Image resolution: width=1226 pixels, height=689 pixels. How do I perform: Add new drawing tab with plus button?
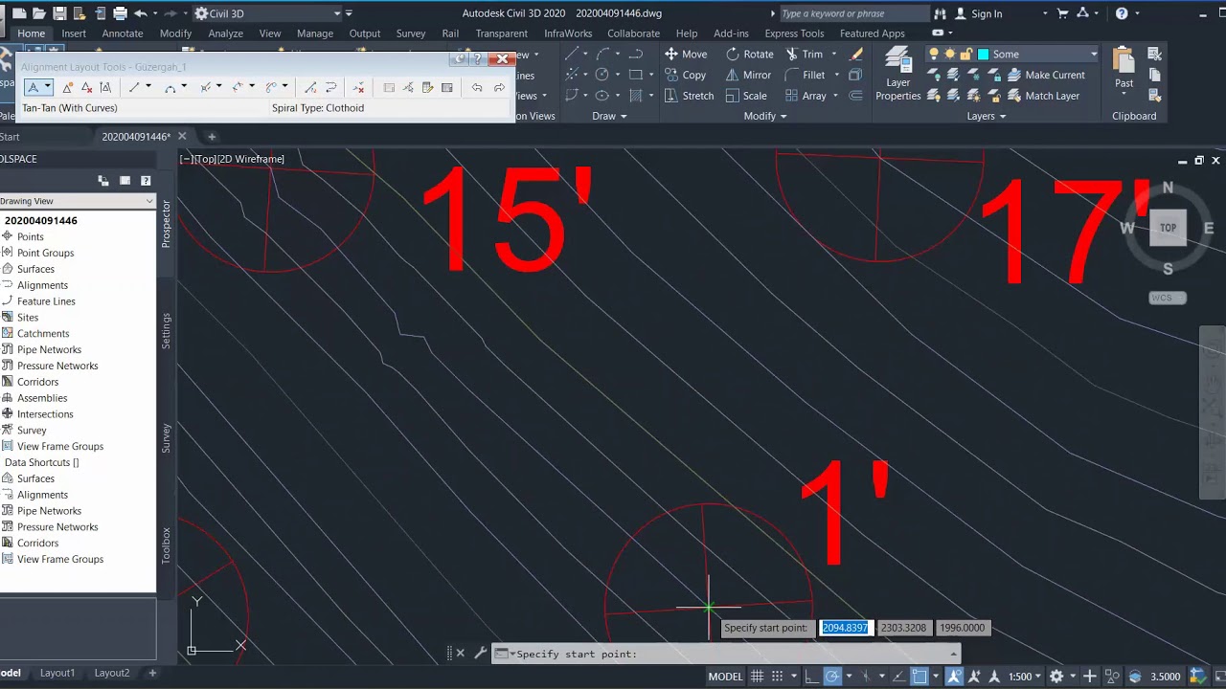tap(212, 136)
